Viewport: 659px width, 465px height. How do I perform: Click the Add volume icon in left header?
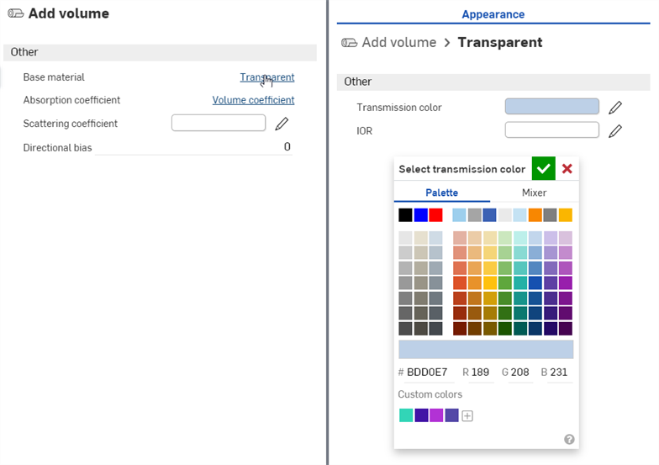(16, 13)
